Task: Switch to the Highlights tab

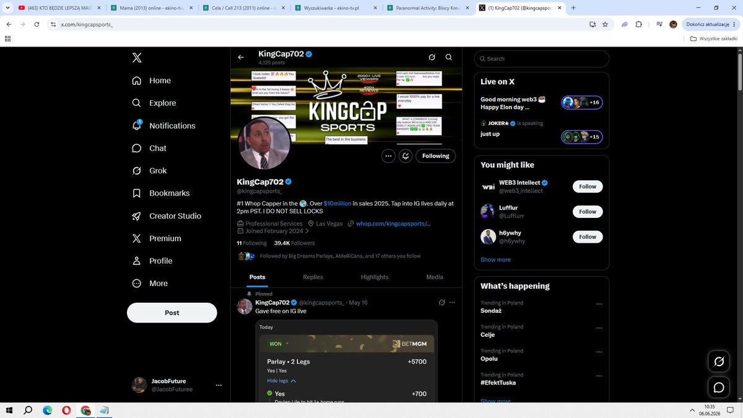Action: pyautogui.click(x=375, y=277)
